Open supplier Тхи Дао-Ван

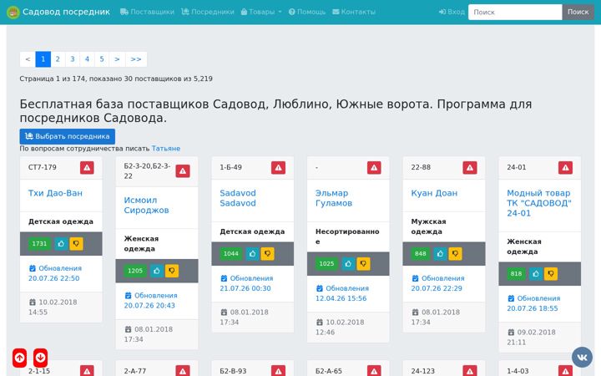[x=55, y=193]
